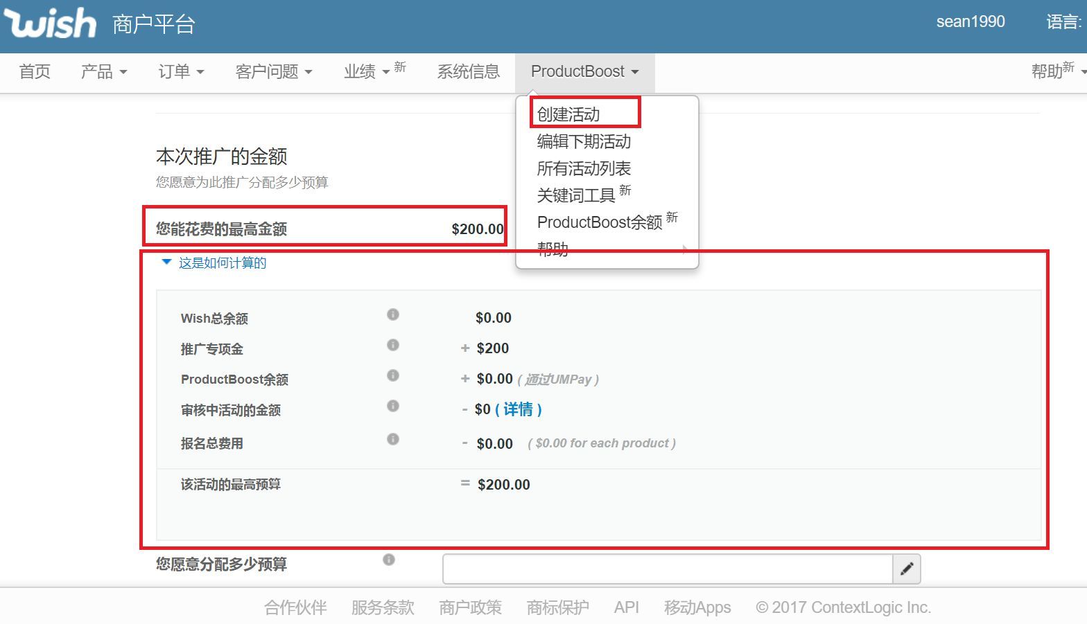The height and width of the screenshot is (624, 1087).
Task: Select 创建活动 menu item
Action: click(x=568, y=114)
